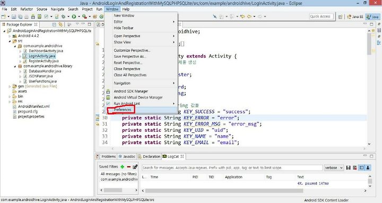
Task: Collapse com.example.androidhive.library package
Action: tap(15, 66)
